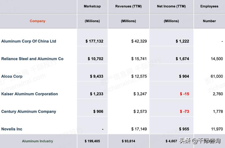Select Kaiser's negative net income -15

click(x=184, y=94)
